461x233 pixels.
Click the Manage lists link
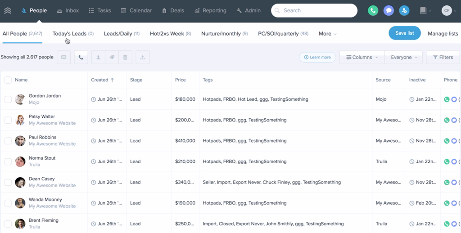point(443,34)
